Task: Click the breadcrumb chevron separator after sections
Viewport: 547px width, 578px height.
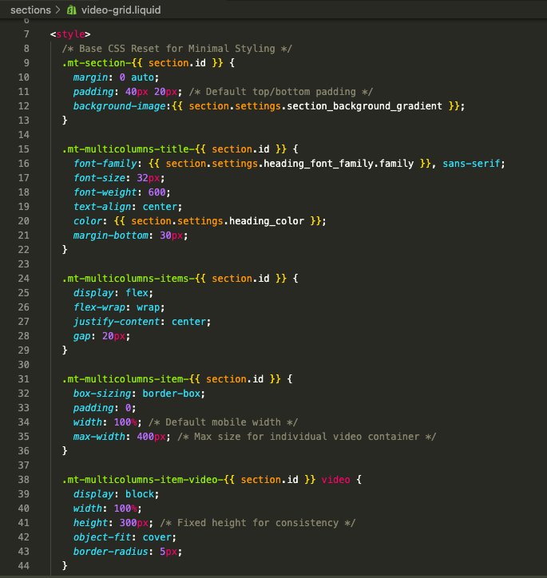Action: 57,10
